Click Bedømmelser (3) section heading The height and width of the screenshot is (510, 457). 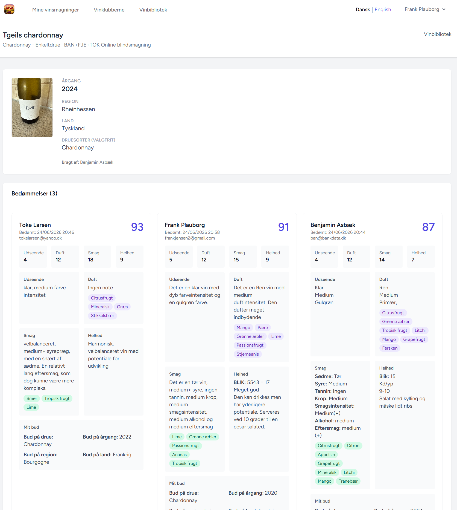coord(34,194)
